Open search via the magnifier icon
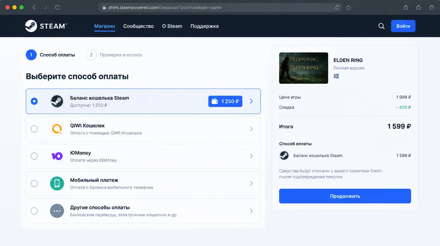This screenshot has width=440, height=246. coord(381,26)
